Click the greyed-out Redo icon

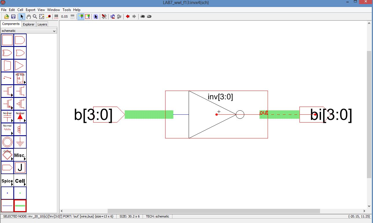point(119,17)
